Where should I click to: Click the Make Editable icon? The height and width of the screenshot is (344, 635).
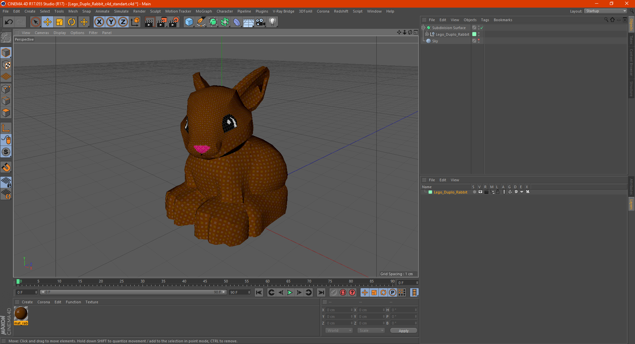tap(6, 38)
